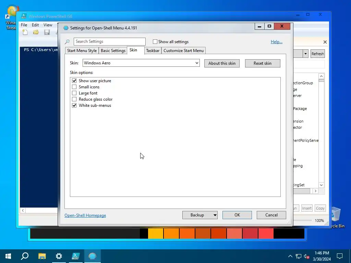
Task: Switch to PowerShell ISE taskbar icon
Action: (75, 256)
